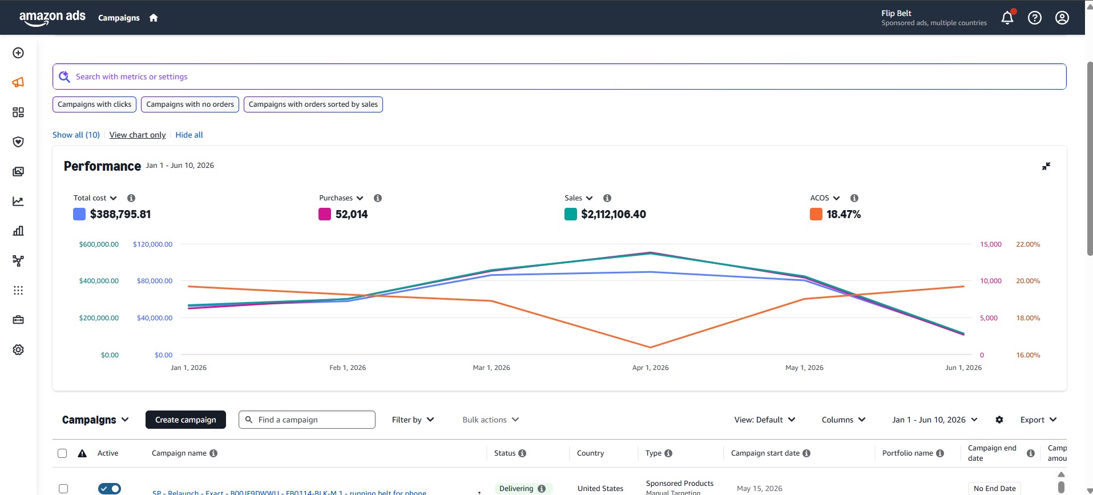Click the Hide all link
1093x495 pixels.
click(x=189, y=135)
